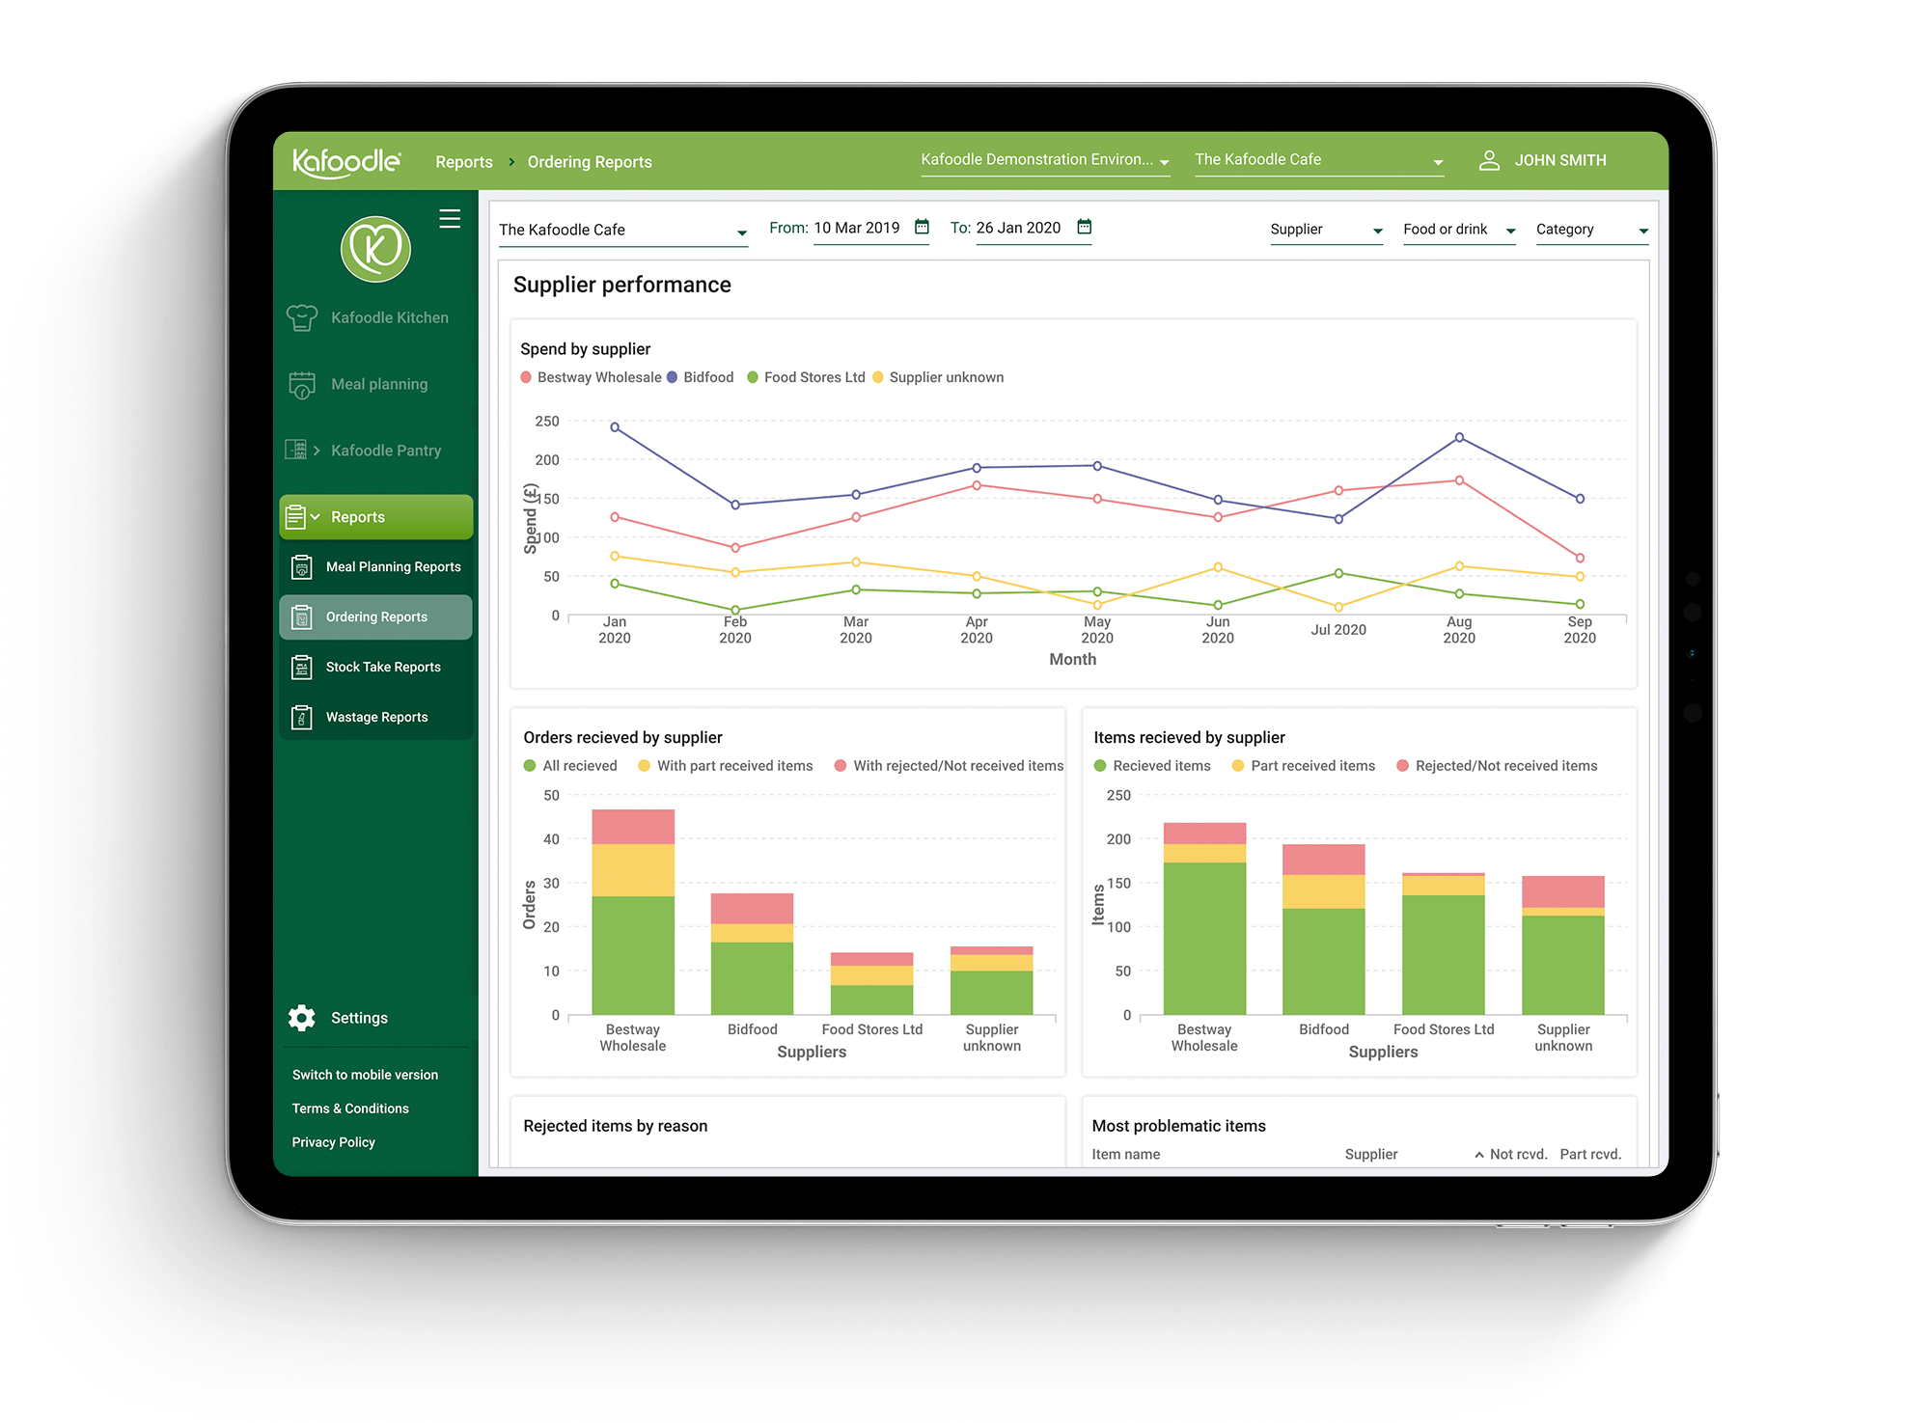The width and height of the screenshot is (1930, 1423).
Task: Click the hamburger menu icon in sidebar
Action: pyautogui.click(x=450, y=219)
